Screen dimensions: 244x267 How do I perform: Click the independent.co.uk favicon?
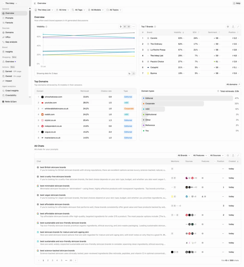43,126
